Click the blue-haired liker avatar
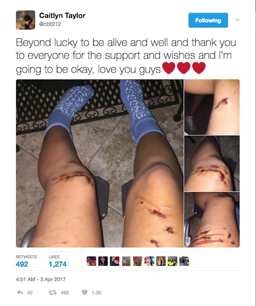This screenshot has width=256, height=306. 149,261
